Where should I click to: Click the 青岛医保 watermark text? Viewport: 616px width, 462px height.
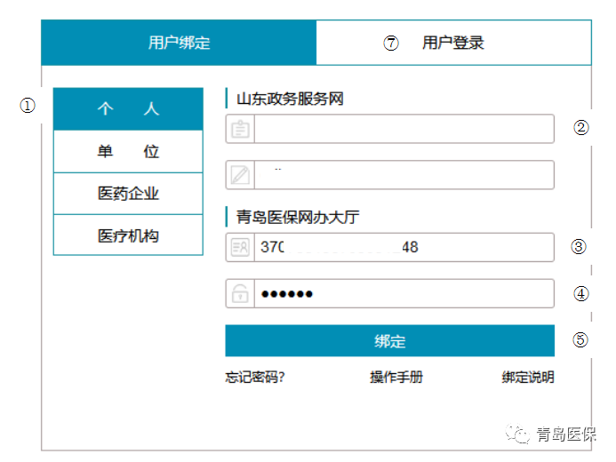(x=566, y=434)
